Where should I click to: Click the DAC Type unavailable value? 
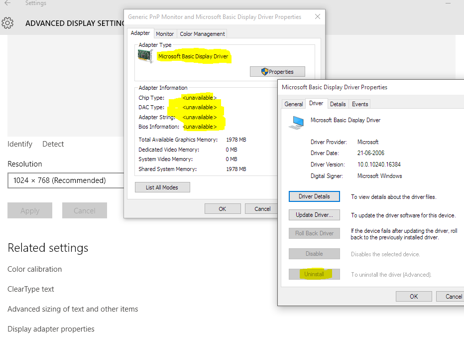pyautogui.click(x=200, y=107)
